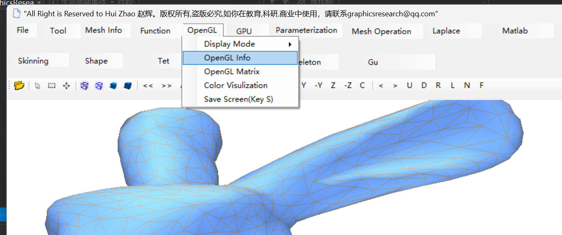The image size is (562, 235).
Task: Open the Skinning menu
Action: [x=33, y=61]
